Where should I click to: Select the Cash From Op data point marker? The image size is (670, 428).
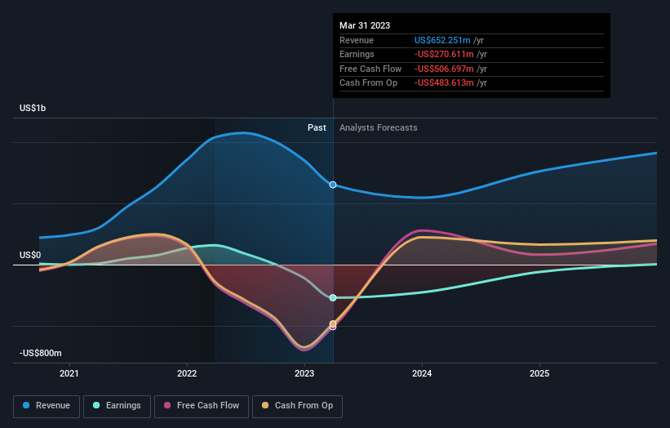click(333, 323)
